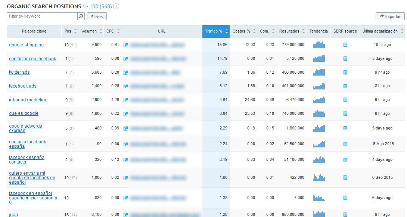View SERP source icon for google adwords express row

click(345, 128)
